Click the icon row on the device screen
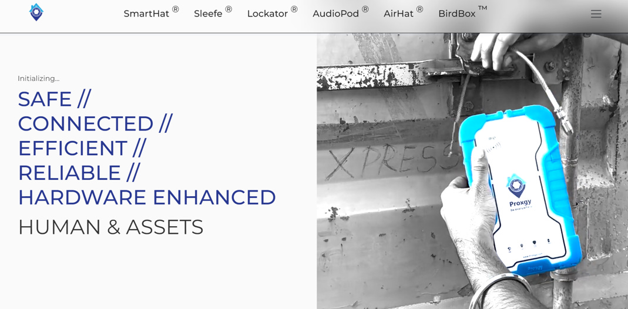Image resolution: width=628 pixels, height=309 pixels. click(x=529, y=244)
